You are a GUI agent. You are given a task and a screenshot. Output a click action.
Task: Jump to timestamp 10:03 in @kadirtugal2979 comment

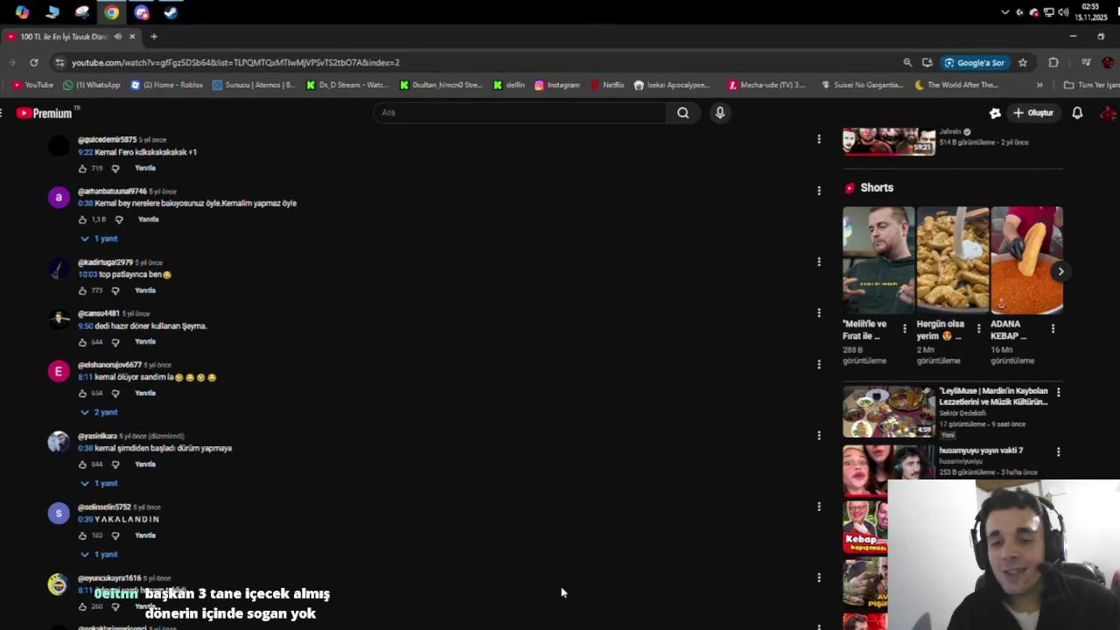[x=87, y=275]
